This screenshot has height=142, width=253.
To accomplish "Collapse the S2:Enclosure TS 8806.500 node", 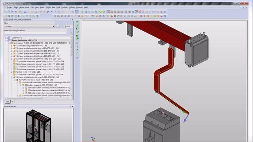I will (9, 43).
